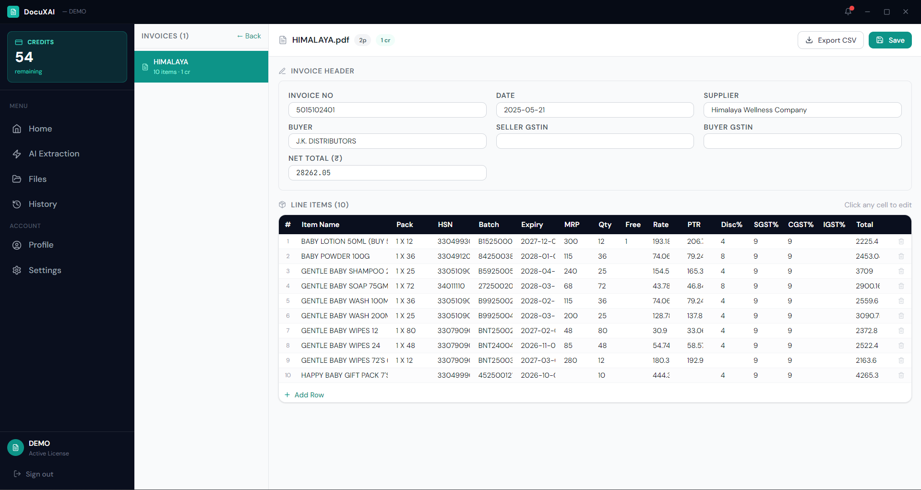This screenshot has width=921, height=490.
Task: Click the Save button
Action: pos(890,40)
